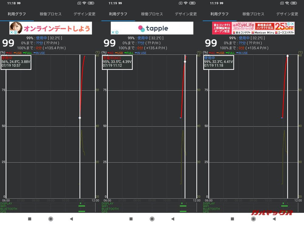
Task: Click the ad info icon on the tapple banner
Action: click(117, 32)
